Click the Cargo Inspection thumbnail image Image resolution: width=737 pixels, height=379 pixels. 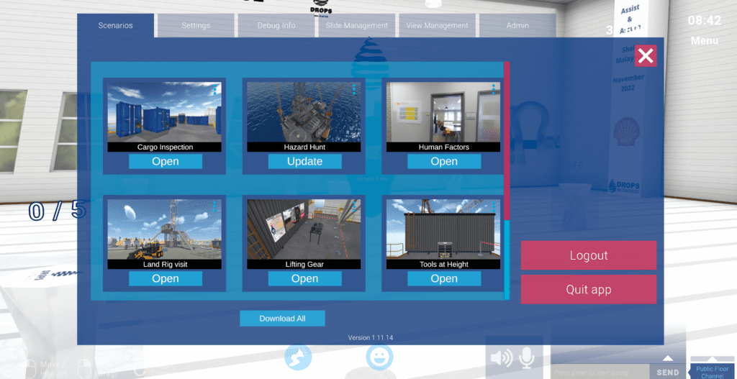165,113
